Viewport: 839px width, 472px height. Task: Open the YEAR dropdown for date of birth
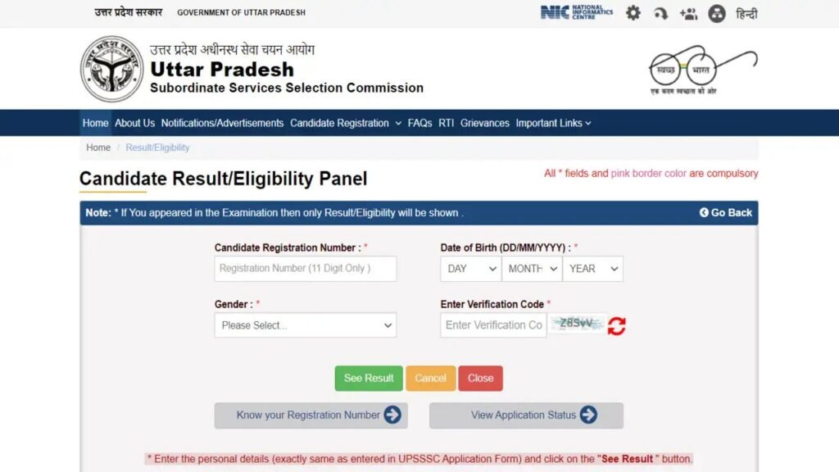[593, 269]
